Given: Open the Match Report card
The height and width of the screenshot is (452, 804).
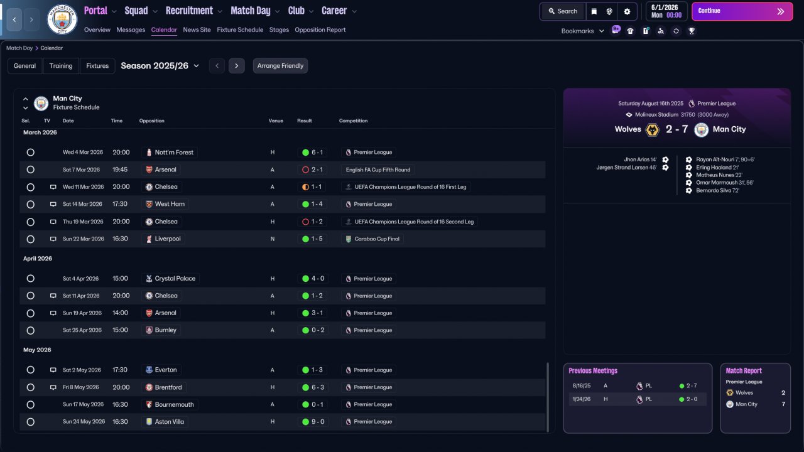Looking at the screenshot, I should click(x=756, y=398).
